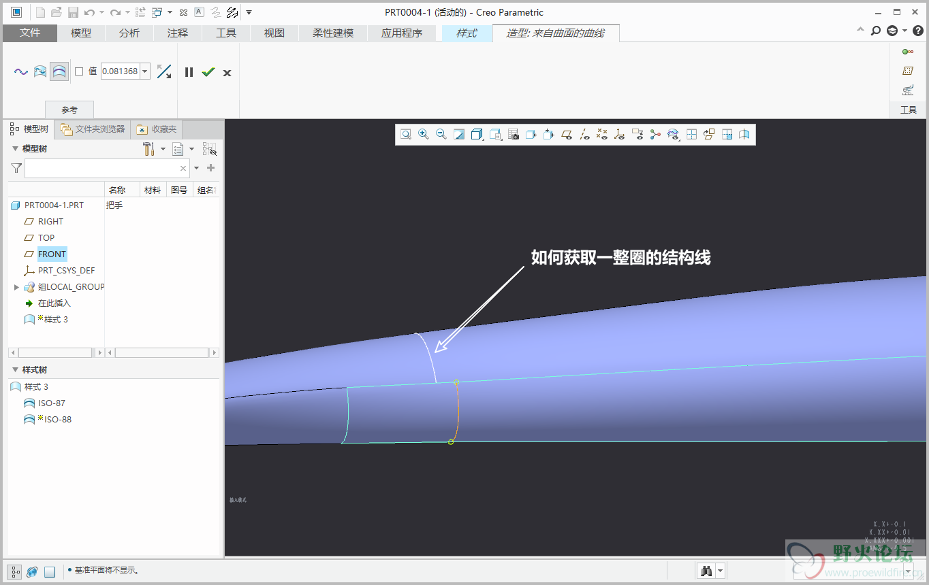Switch to the 分析 ribbon tab
929x585 pixels.
129,33
